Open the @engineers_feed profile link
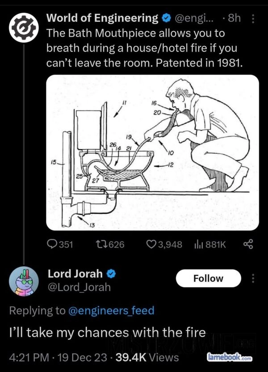The height and width of the screenshot is (372, 268). (111, 310)
